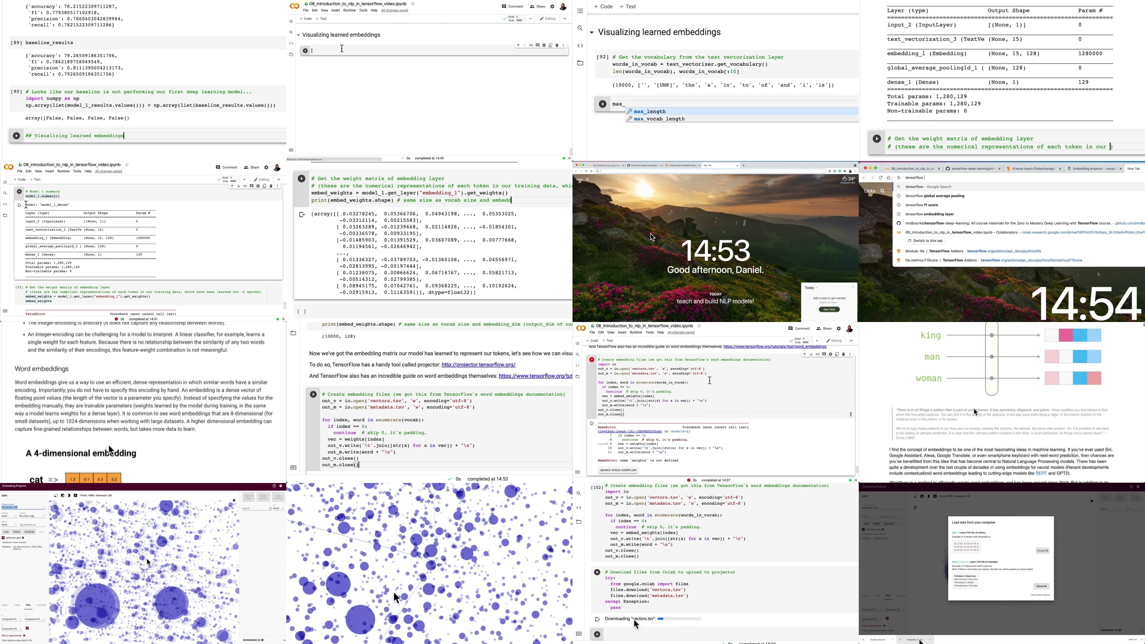Collapse 'Visualizing learned embeddings' section in 14:45 Colab window
Viewport: 1145px width, 644px height.
click(299, 35)
